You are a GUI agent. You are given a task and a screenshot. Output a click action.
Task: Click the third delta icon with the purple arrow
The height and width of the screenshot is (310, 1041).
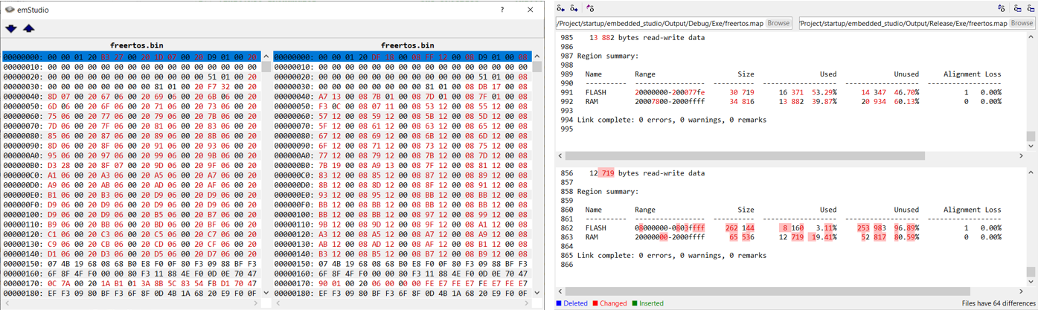[590, 8]
